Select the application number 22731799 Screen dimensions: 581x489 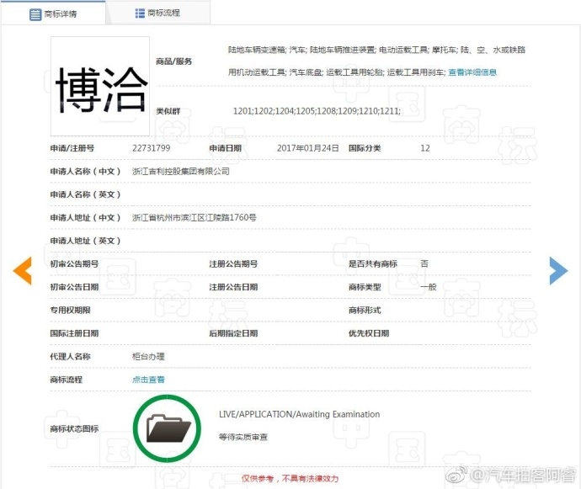click(x=152, y=148)
